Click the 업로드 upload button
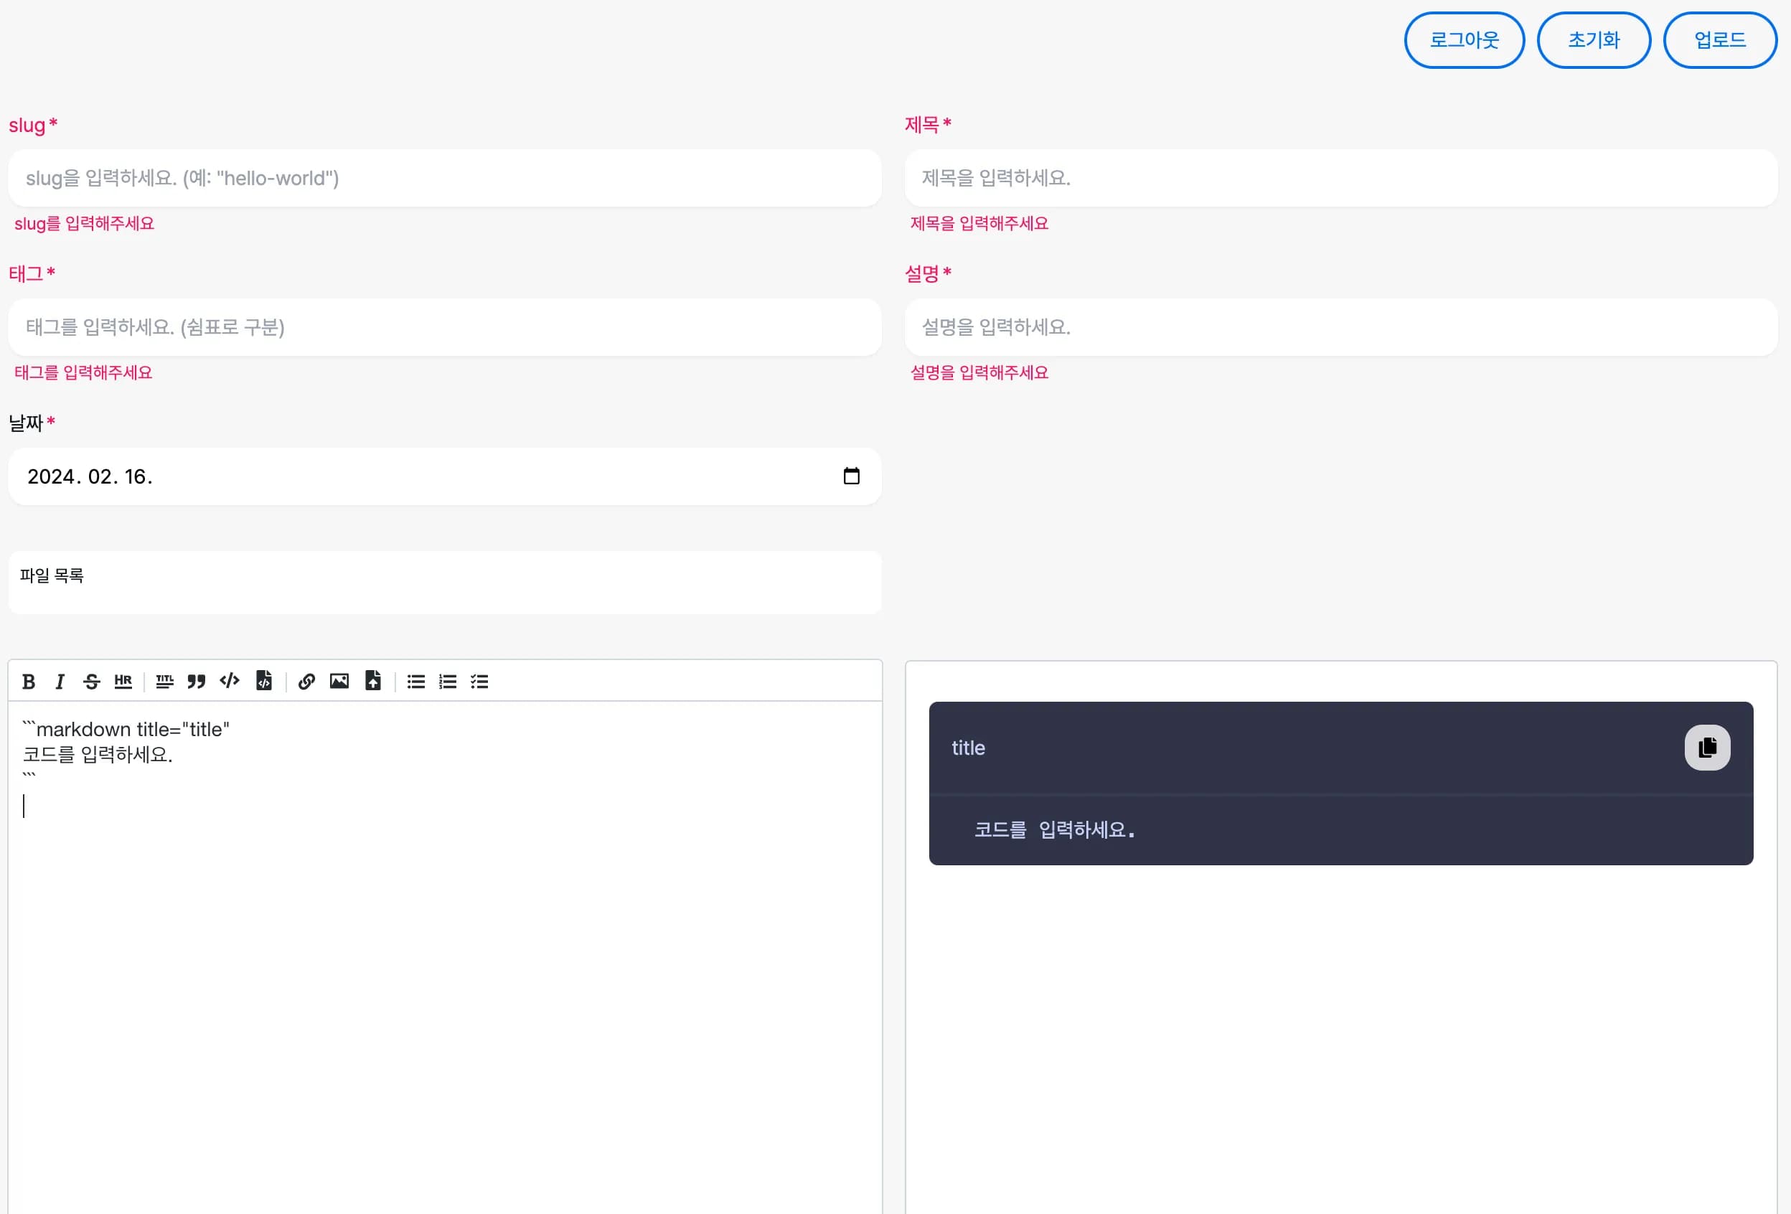The image size is (1791, 1214). pyautogui.click(x=1719, y=40)
